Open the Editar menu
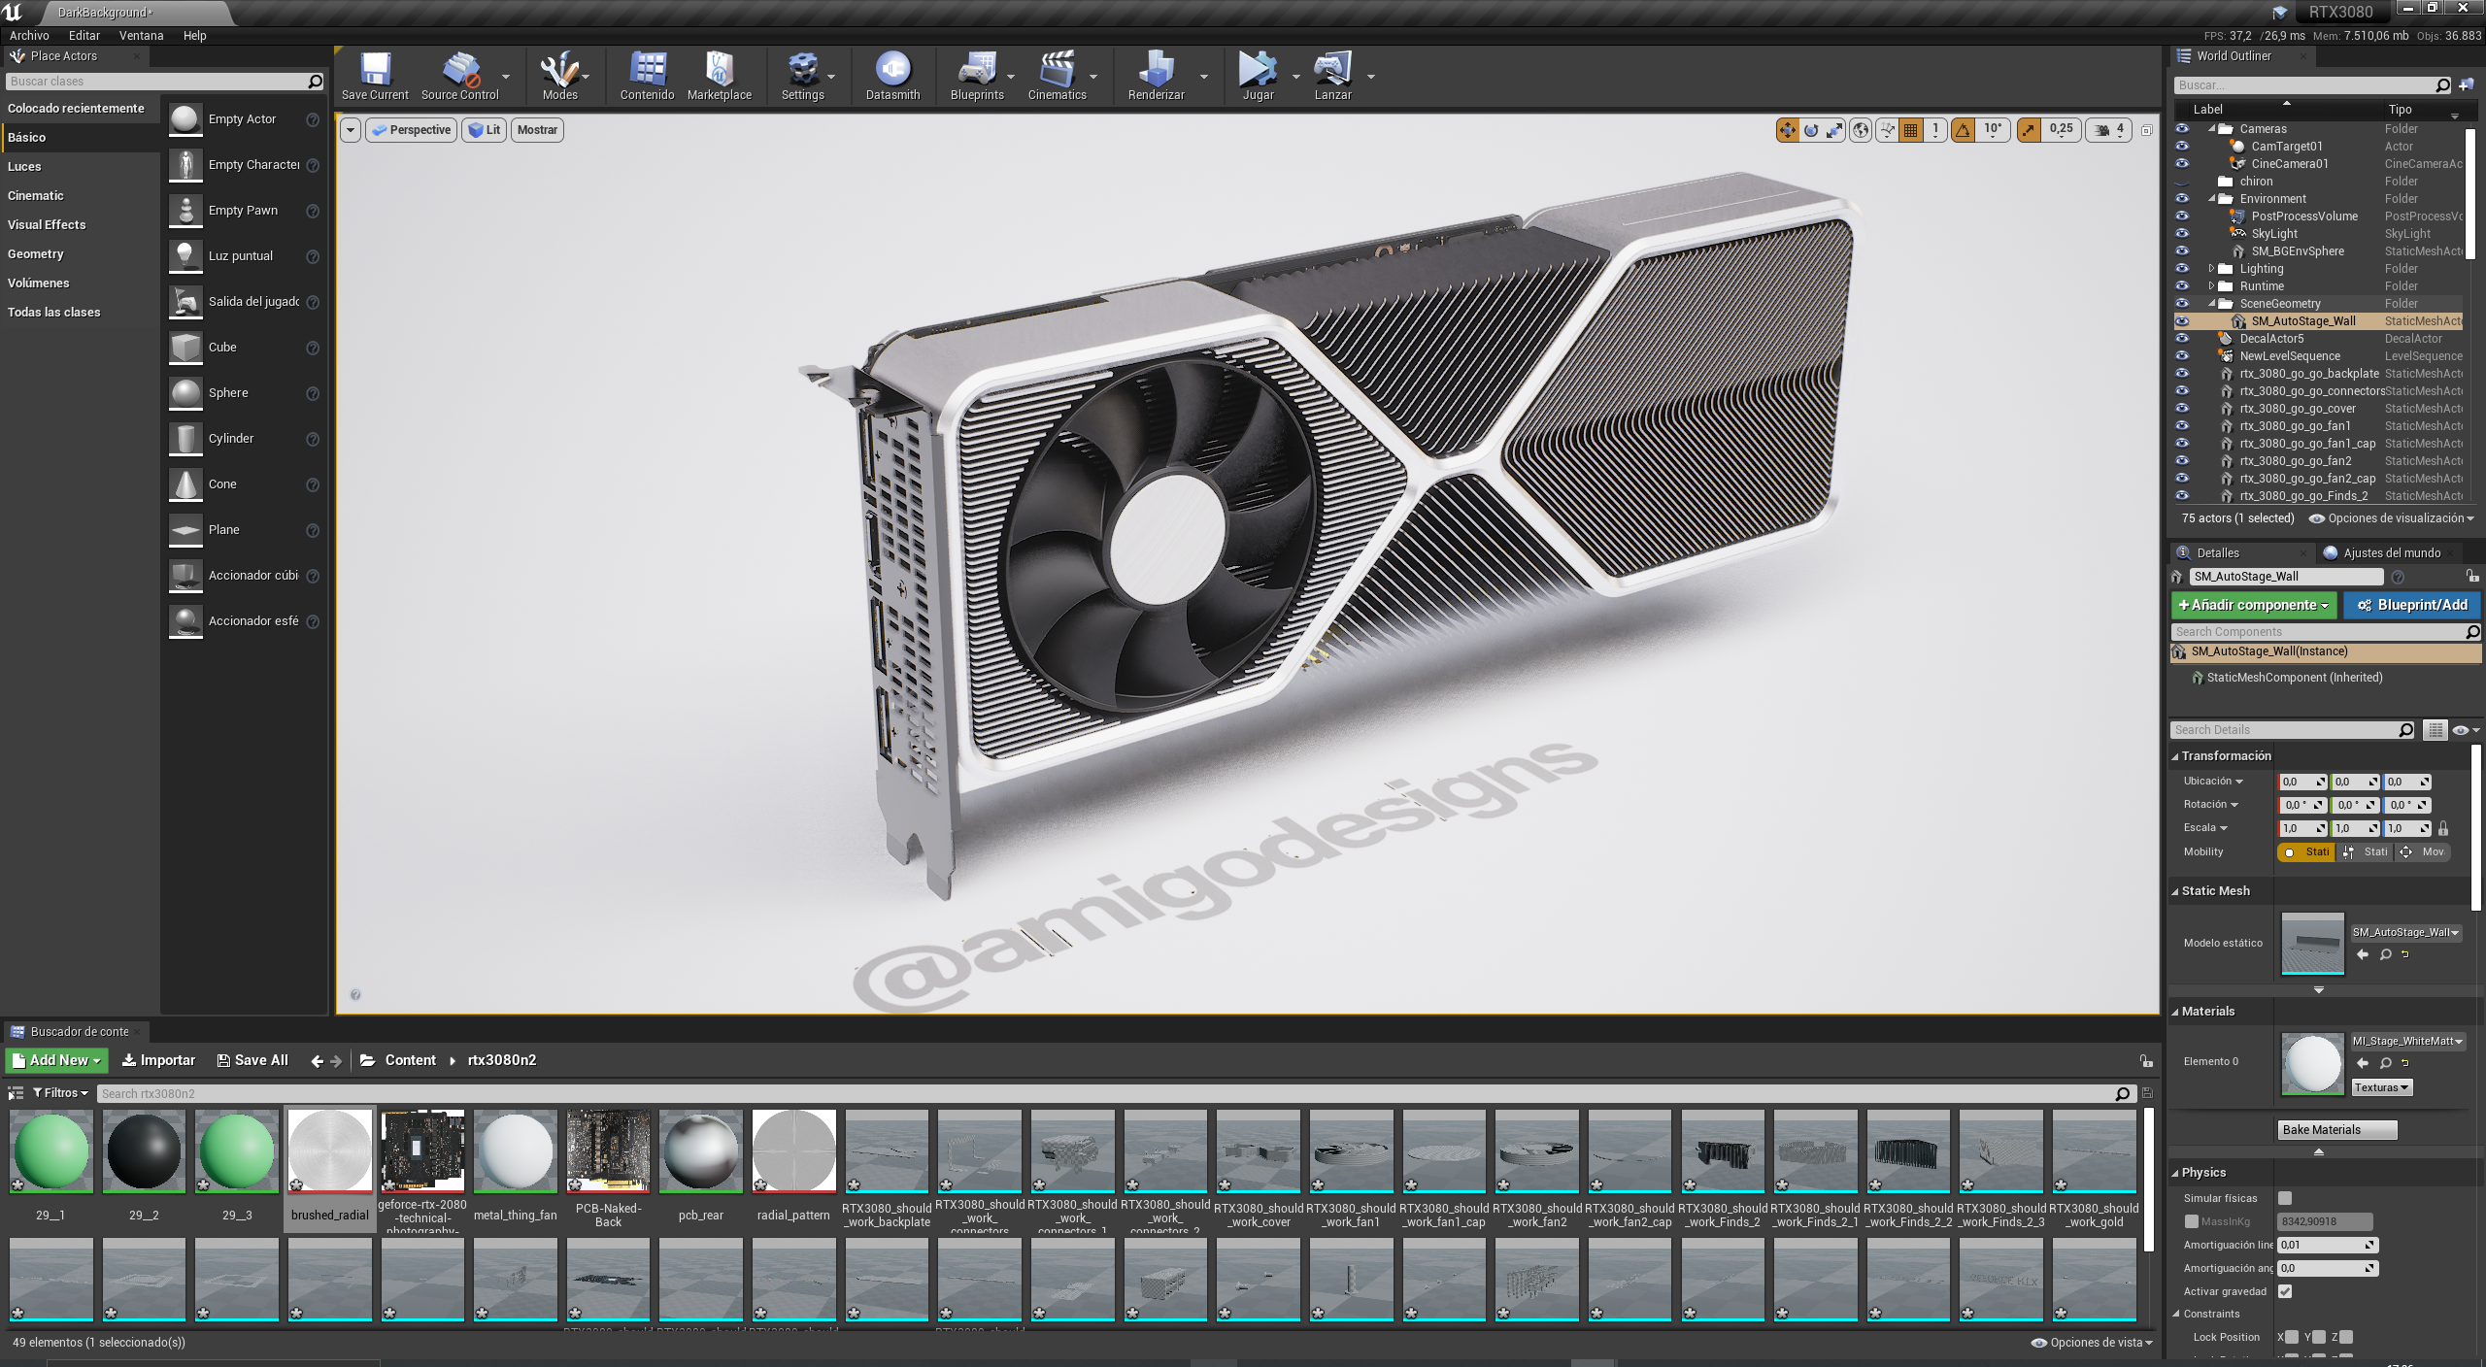2486x1367 pixels. tap(84, 35)
